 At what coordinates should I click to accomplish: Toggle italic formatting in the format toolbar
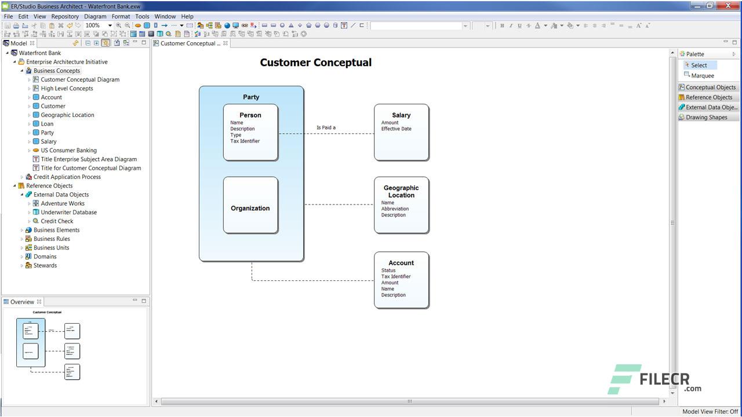[x=511, y=25]
